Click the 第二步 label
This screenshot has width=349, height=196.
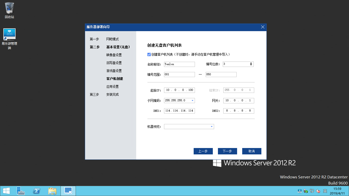click(95, 47)
